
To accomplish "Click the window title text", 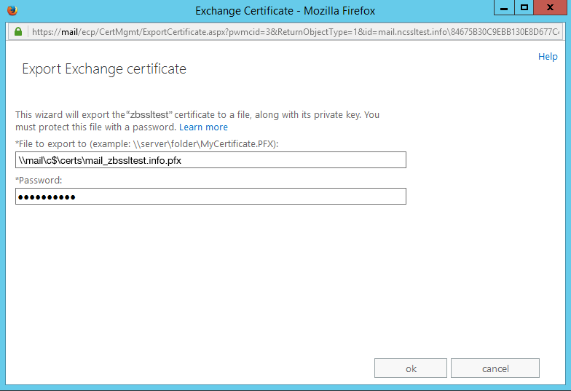I will 285,11.
